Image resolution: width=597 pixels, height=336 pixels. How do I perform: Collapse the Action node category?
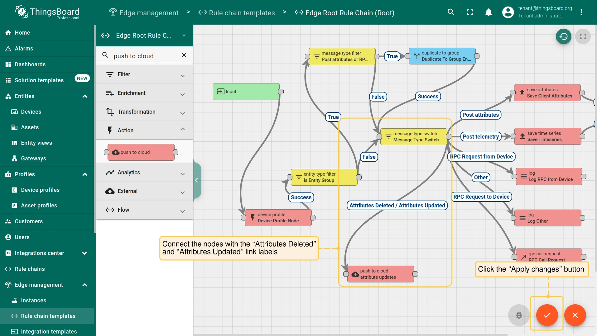pyautogui.click(x=182, y=130)
